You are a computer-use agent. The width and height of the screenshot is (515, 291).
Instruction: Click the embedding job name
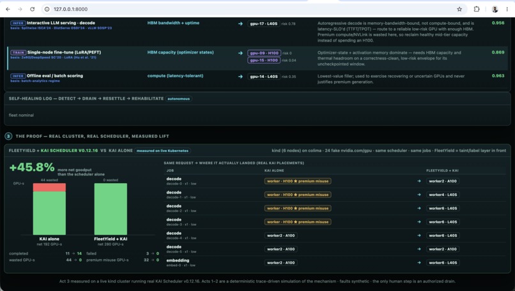coord(178,260)
